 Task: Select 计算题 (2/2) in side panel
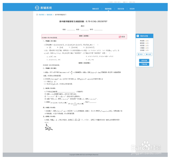(x=144, y=48)
